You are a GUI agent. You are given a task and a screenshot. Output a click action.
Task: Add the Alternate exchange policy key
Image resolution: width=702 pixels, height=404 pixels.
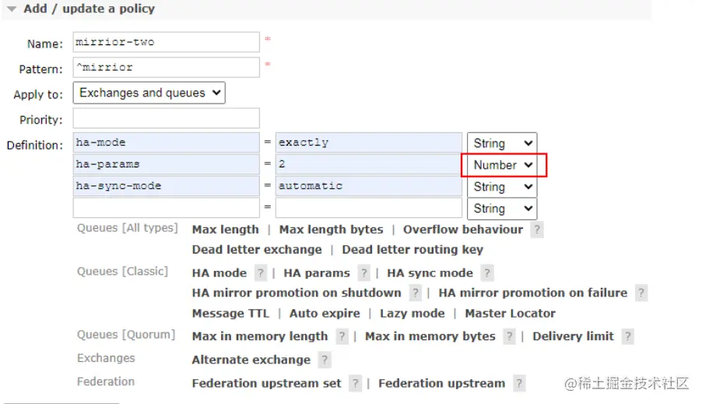coord(251,360)
